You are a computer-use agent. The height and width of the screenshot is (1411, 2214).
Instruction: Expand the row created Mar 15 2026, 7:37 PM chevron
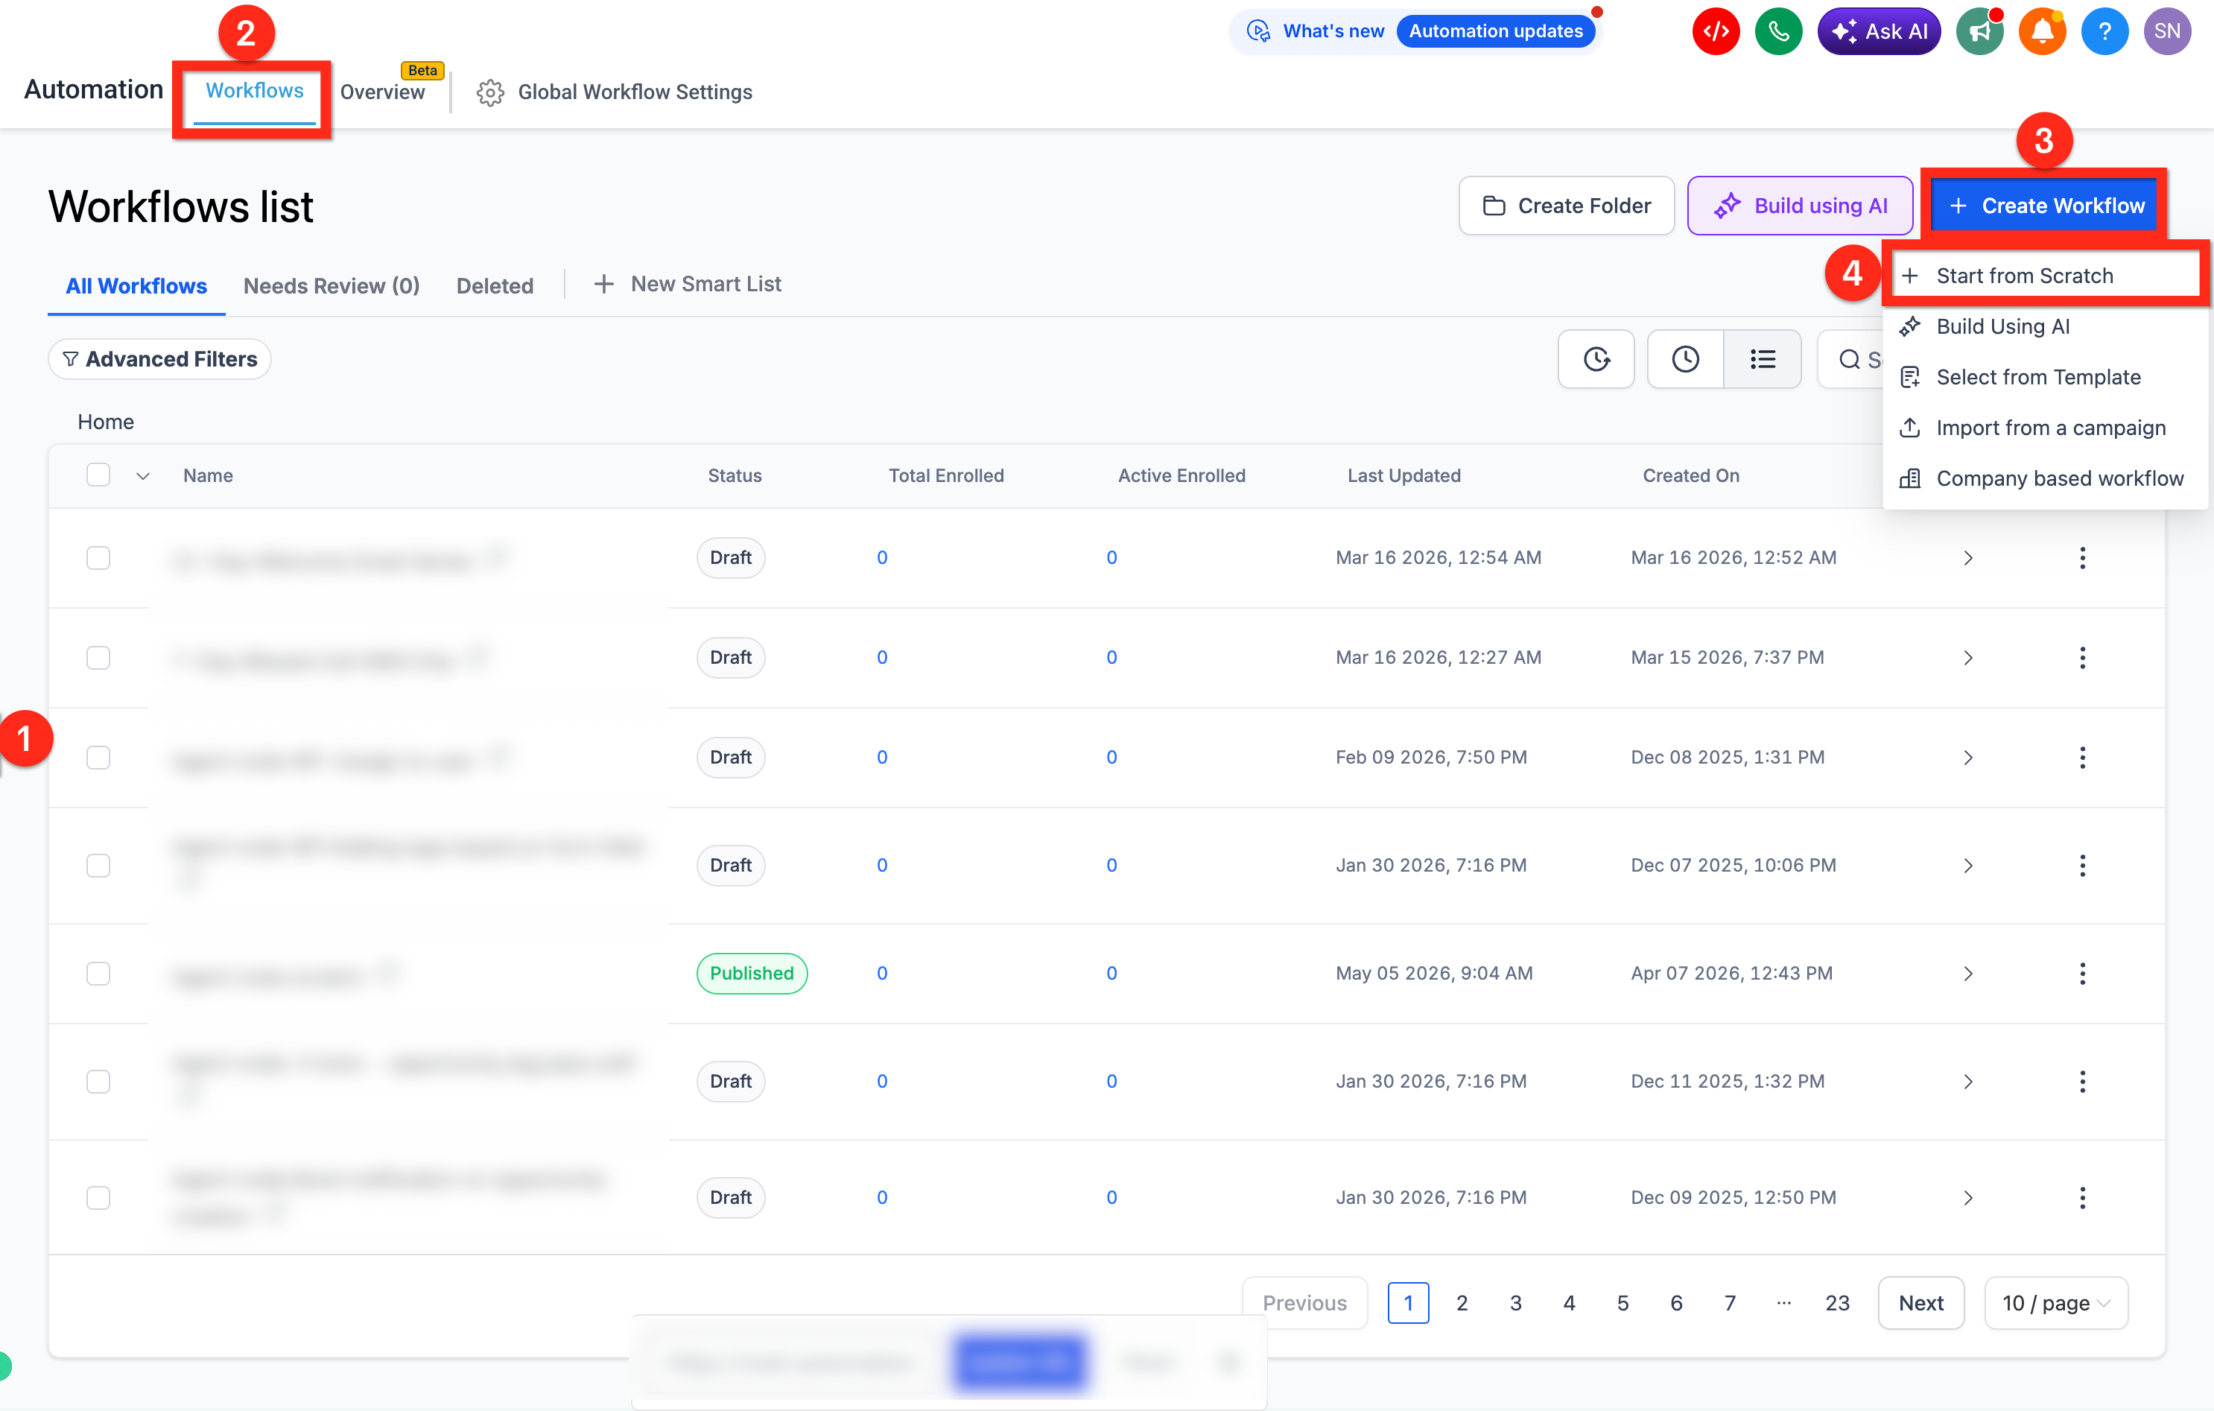coord(1967,658)
